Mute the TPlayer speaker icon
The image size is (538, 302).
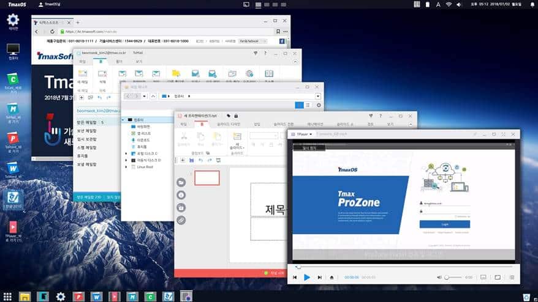(439, 277)
